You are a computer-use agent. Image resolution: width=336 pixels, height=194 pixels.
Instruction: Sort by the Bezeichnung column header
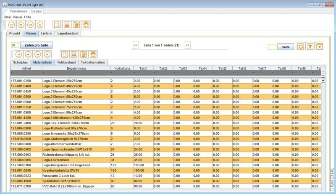[x=76, y=68]
